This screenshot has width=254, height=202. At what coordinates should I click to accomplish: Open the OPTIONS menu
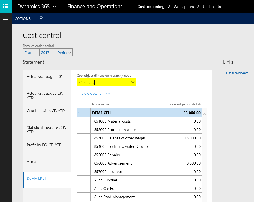pyautogui.click(x=23, y=19)
